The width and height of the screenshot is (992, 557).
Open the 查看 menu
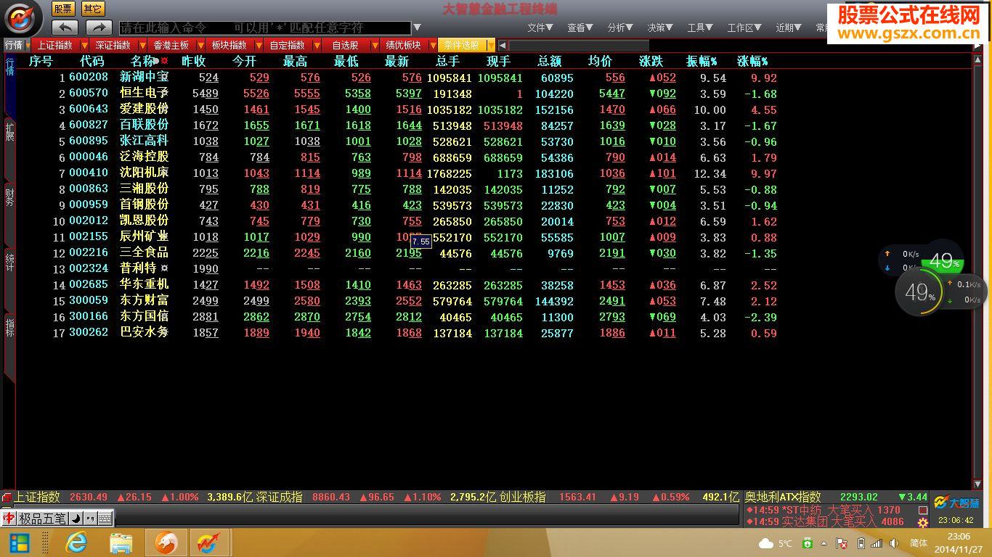(580, 28)
